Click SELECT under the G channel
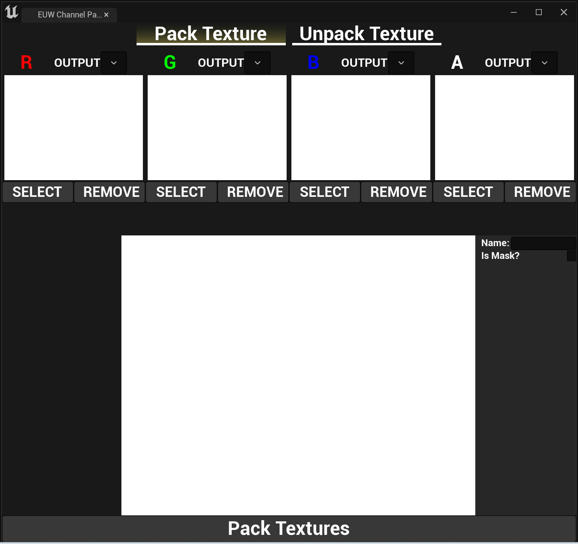 [181, 192]
